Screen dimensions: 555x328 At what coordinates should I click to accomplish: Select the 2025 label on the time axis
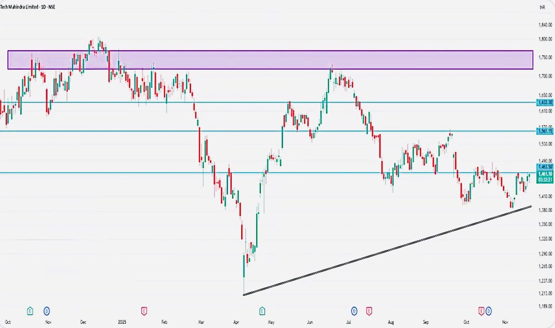coord(122,321)
